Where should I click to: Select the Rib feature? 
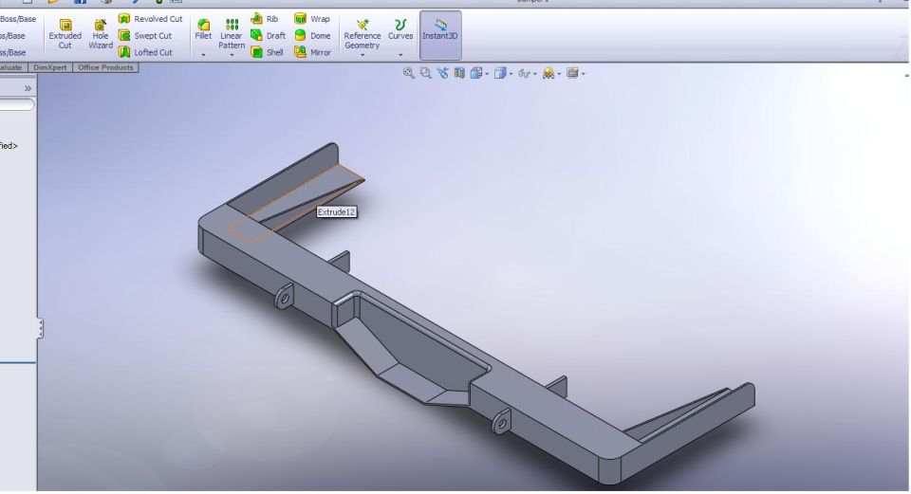[265, 19]
